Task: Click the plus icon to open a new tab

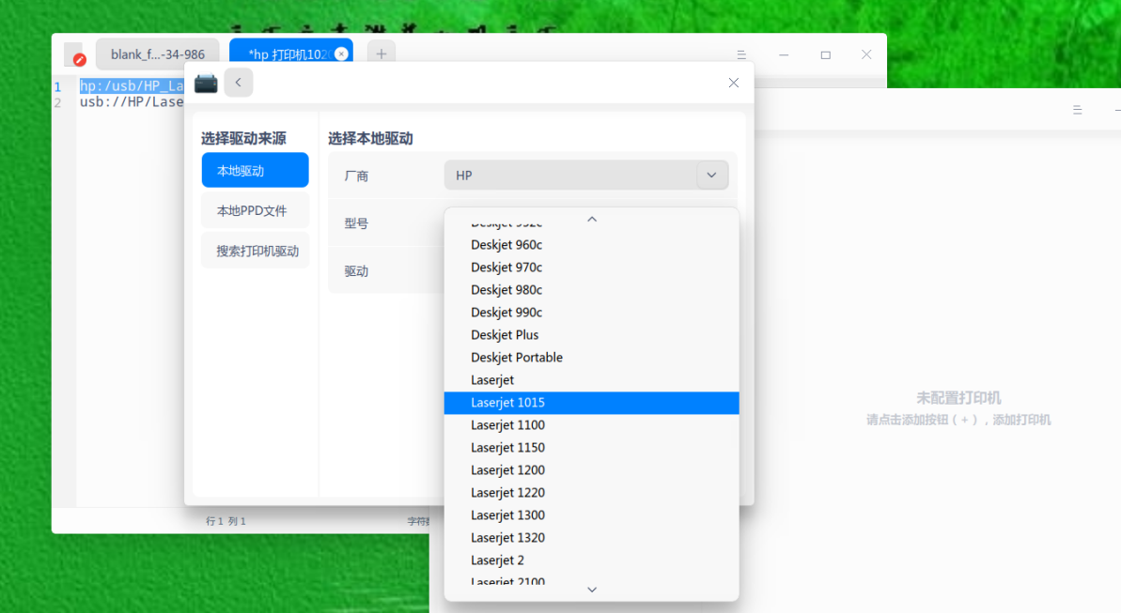Action: 381,54
